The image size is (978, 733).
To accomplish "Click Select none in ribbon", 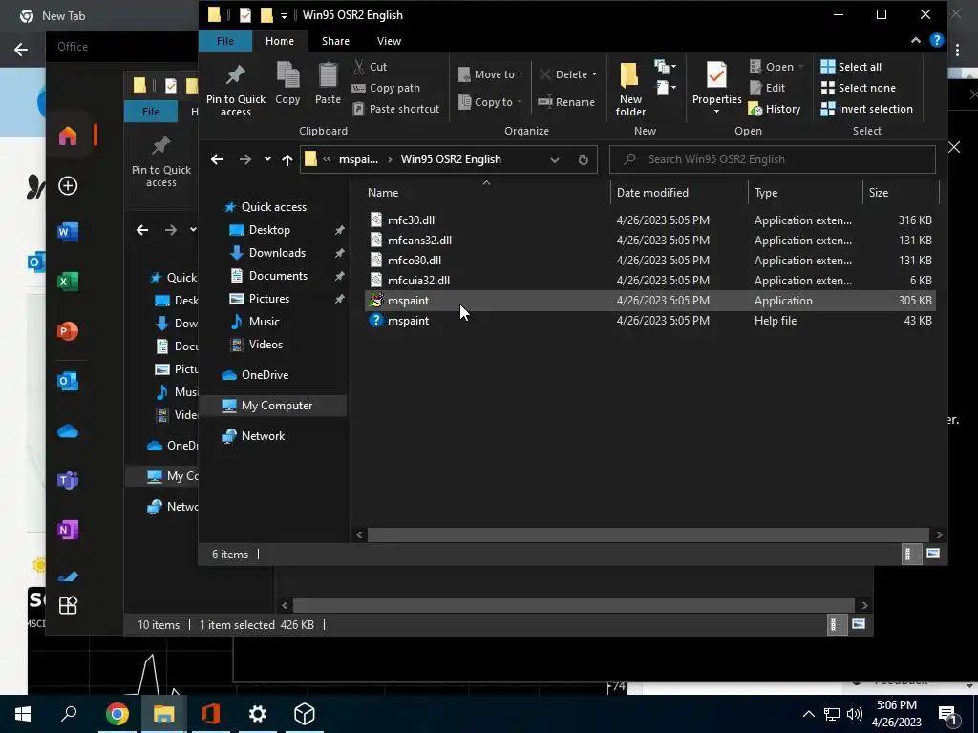I will point(859,88).
